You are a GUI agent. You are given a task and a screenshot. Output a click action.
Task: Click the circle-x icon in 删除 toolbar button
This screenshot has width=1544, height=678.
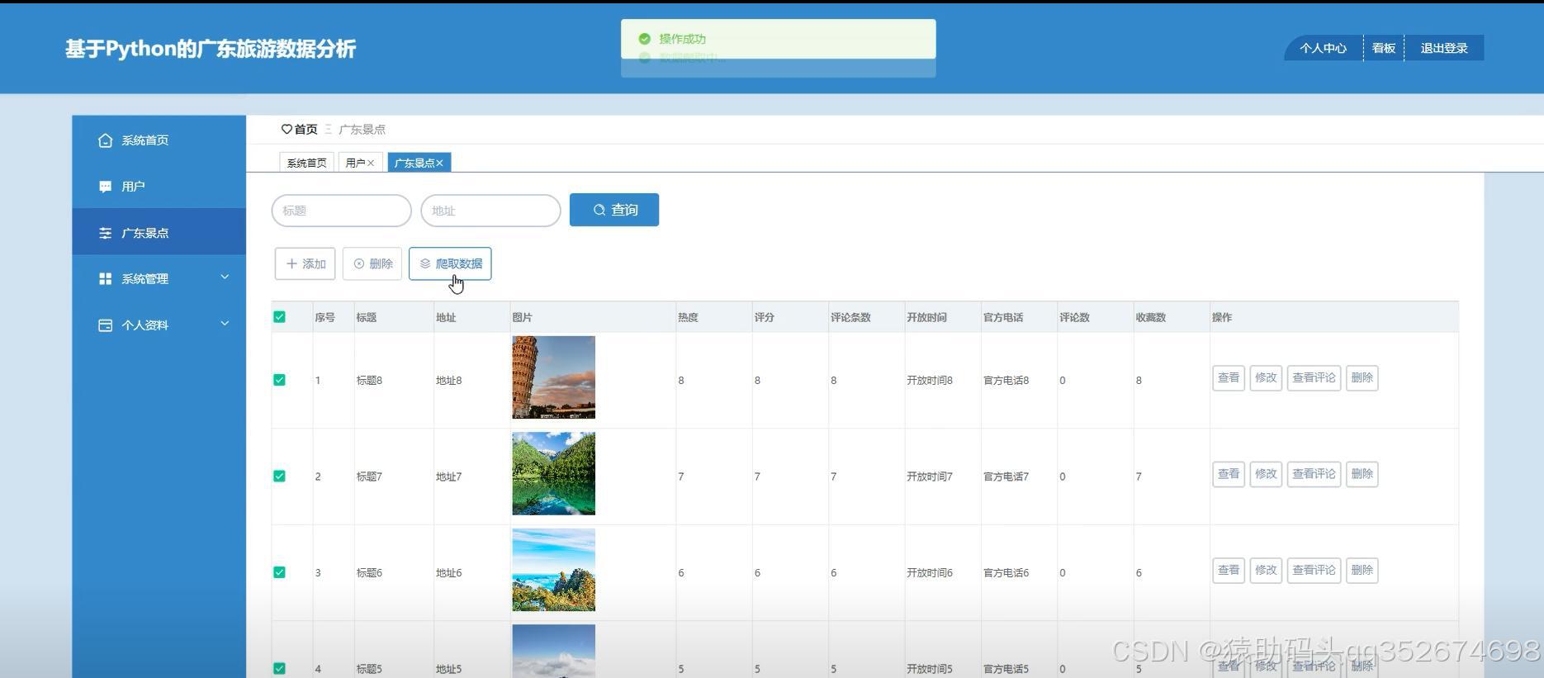(x=359, y=263)
